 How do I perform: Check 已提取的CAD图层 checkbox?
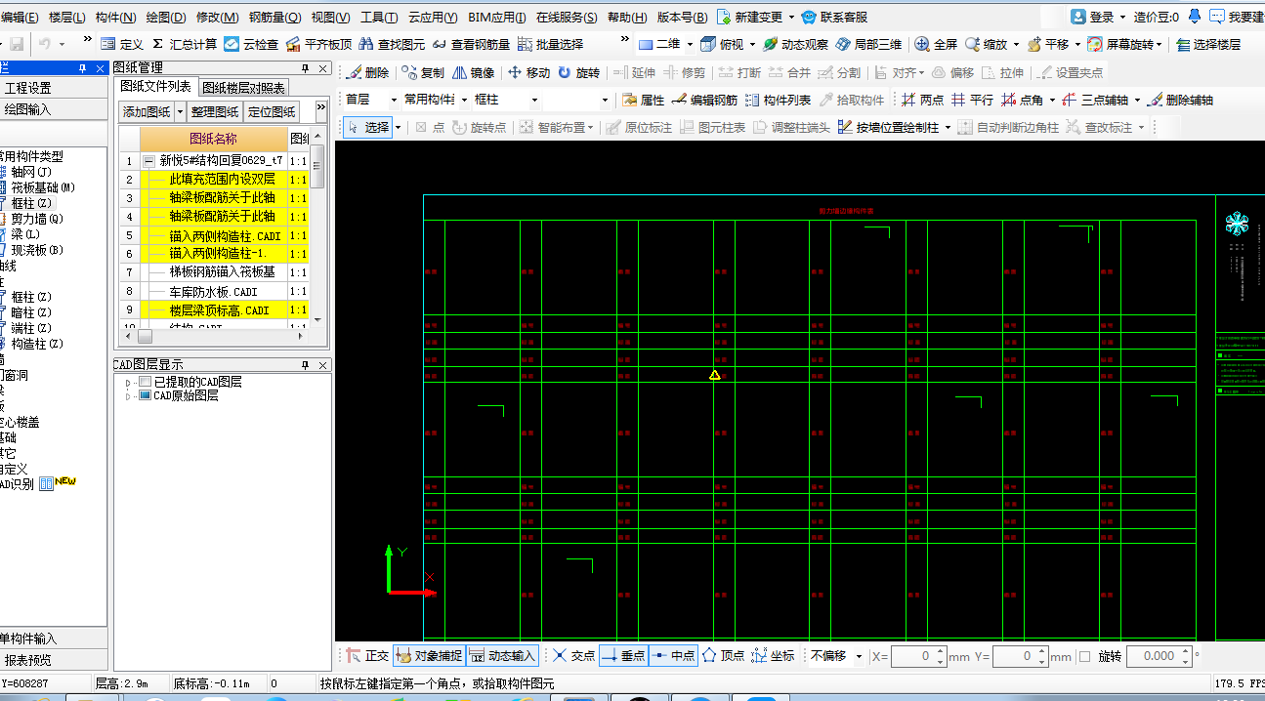(146, 382)
